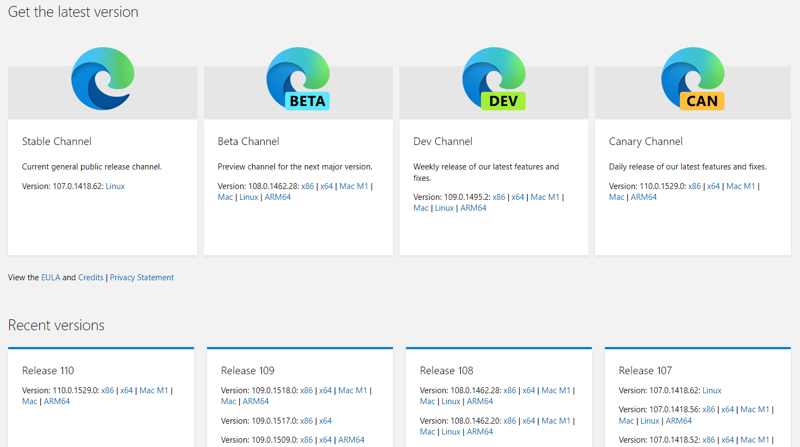Download x64 driver in Dev Channel card
The image size is (800, 447).
click(x=518, y=197)
